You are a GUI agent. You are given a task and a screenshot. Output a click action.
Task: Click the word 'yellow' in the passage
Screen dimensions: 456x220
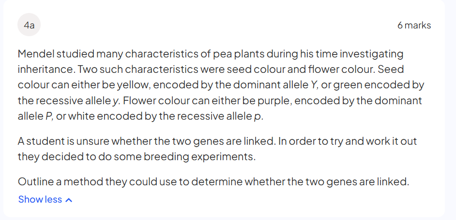click(128, 85)
